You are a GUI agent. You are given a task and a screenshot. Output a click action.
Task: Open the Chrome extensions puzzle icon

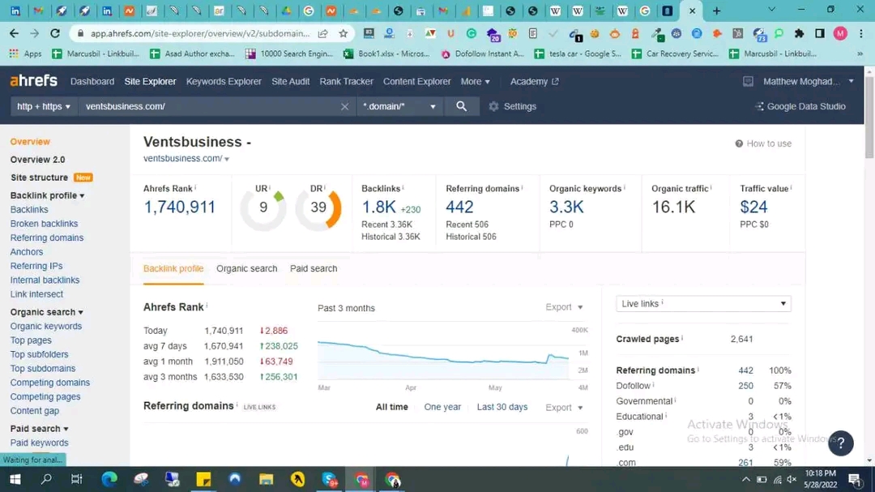click(x=799, y=33)
